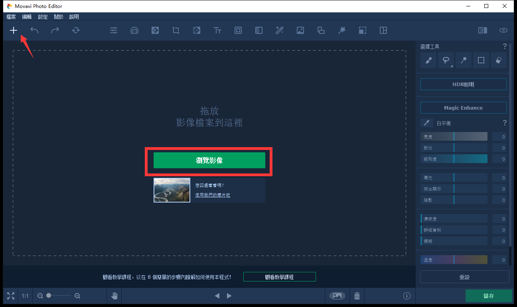Open help for 選擇工具 section
The width and height of the screenshot is (517, 307).
(x=505, y=46)
